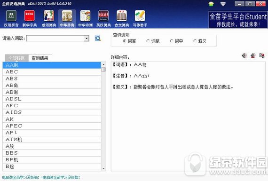The width and height of the screenshot is (268, 181).
Task: Select the APEC entry
Action: (52, 126)
